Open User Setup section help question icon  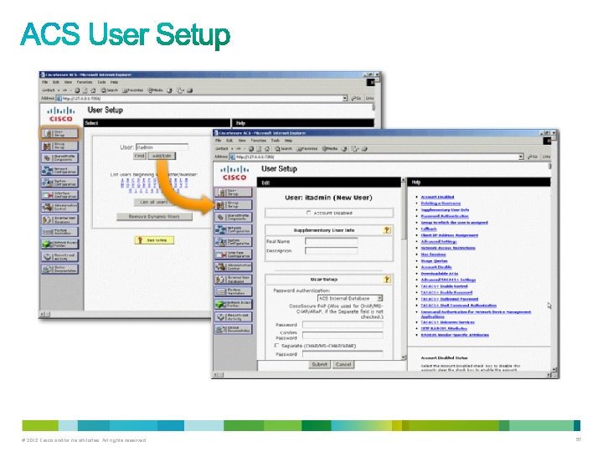[x=387, y=280]
